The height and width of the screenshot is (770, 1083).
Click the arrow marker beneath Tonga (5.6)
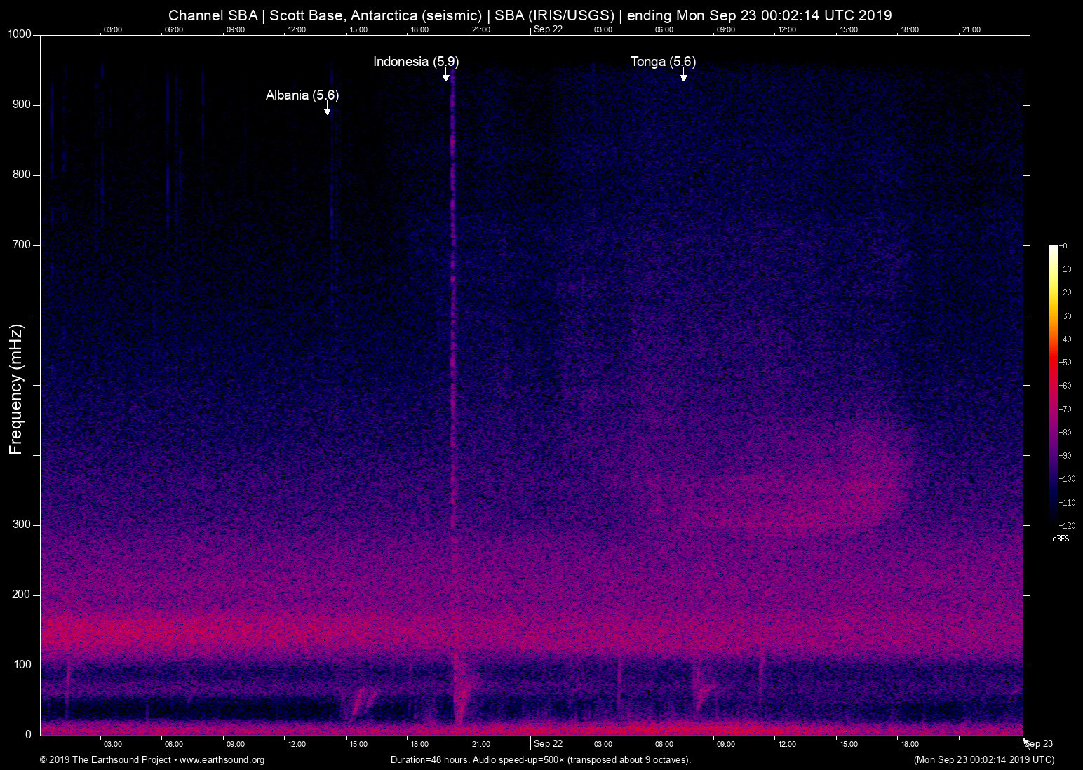coord(683,78)
